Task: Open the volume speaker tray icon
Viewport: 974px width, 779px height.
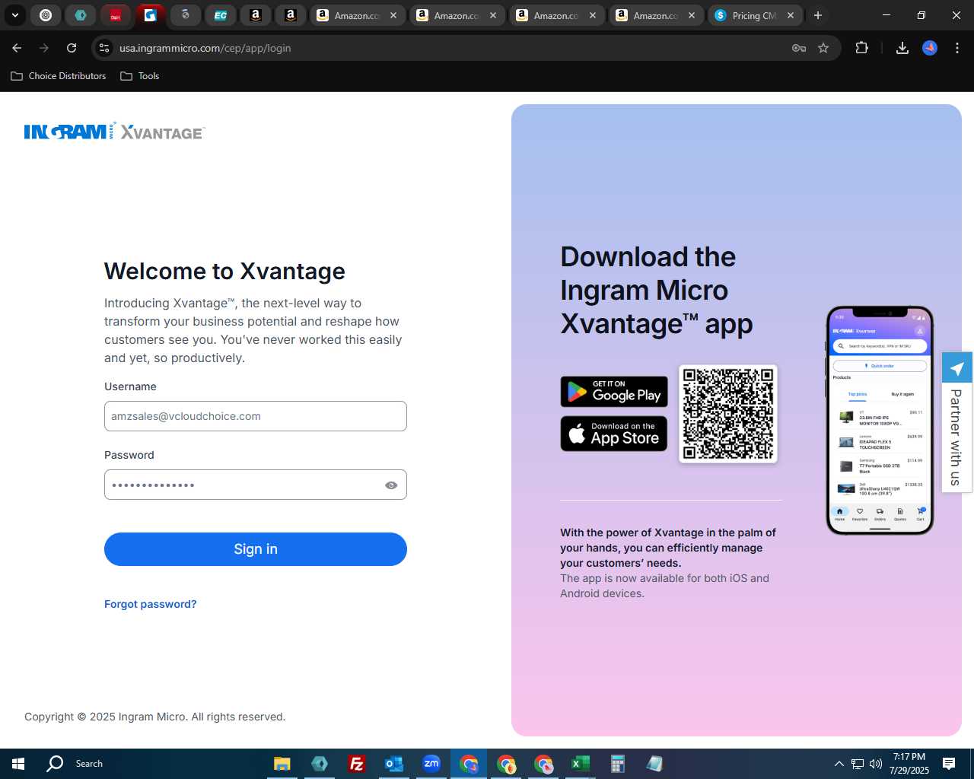Action: pyautogui.click(x=876, y=764)
